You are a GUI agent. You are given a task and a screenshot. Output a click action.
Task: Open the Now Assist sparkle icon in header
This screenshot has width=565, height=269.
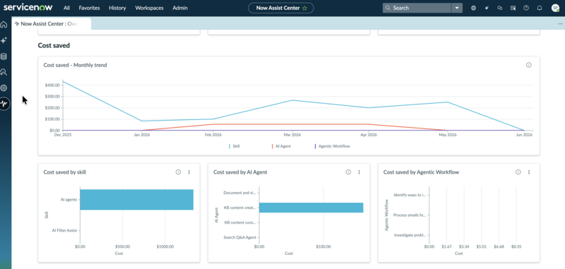[x=487, y=8]
